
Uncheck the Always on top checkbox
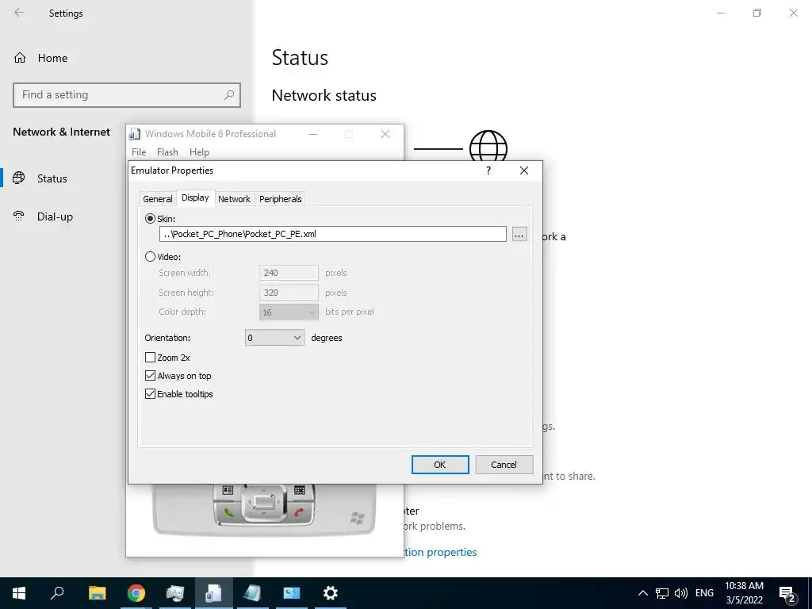pos(150,375)
